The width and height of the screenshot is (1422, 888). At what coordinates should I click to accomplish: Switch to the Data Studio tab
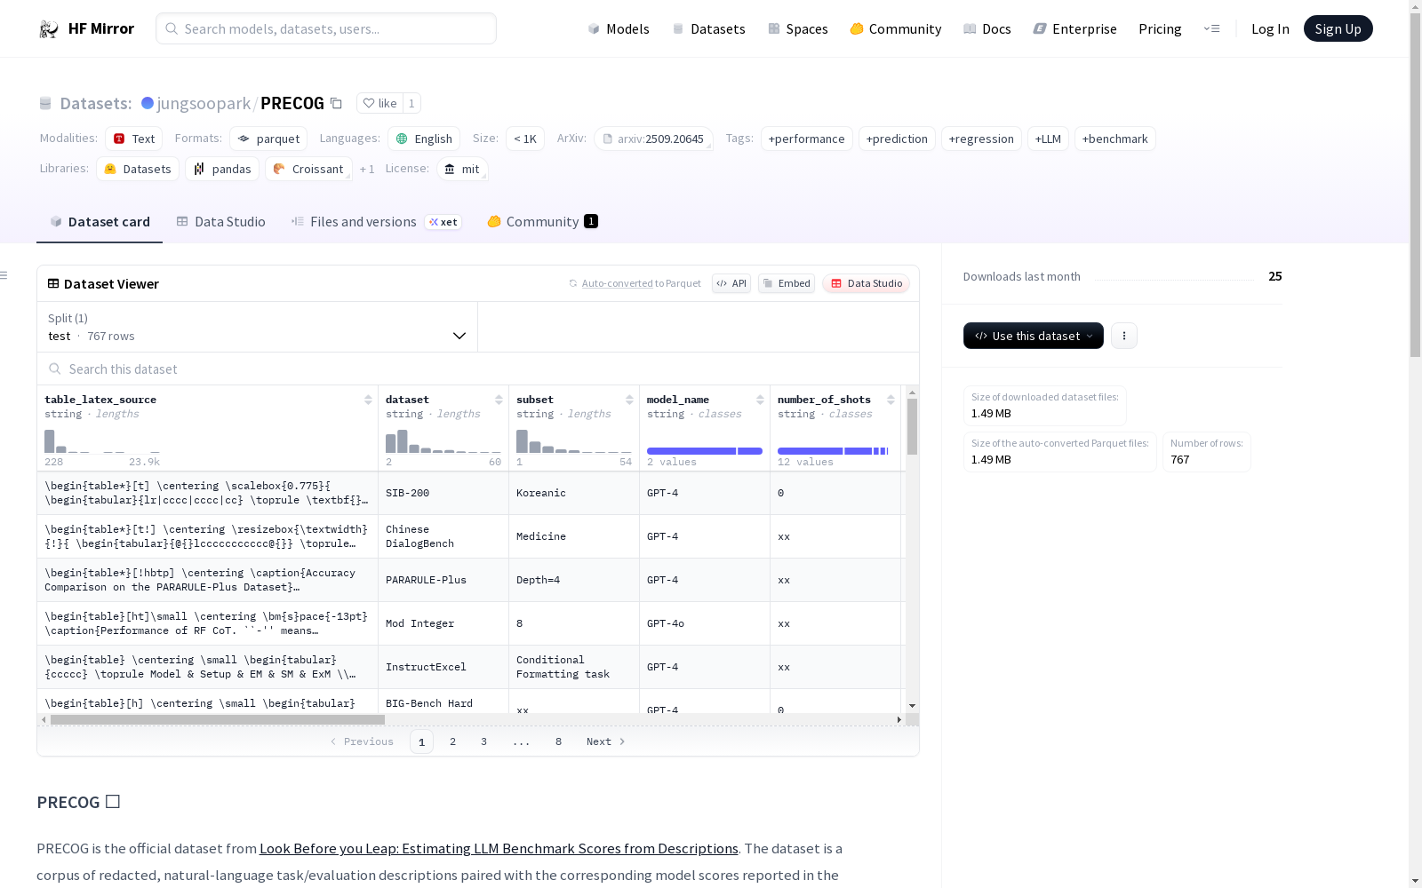pos(221,222)
